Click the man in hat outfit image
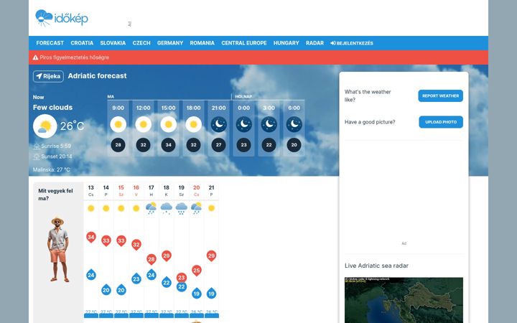The height and width of the screenshot is (323, 517). [x=58, y=250]
